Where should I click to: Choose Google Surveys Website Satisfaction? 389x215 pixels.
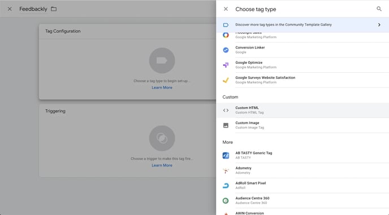302,80
